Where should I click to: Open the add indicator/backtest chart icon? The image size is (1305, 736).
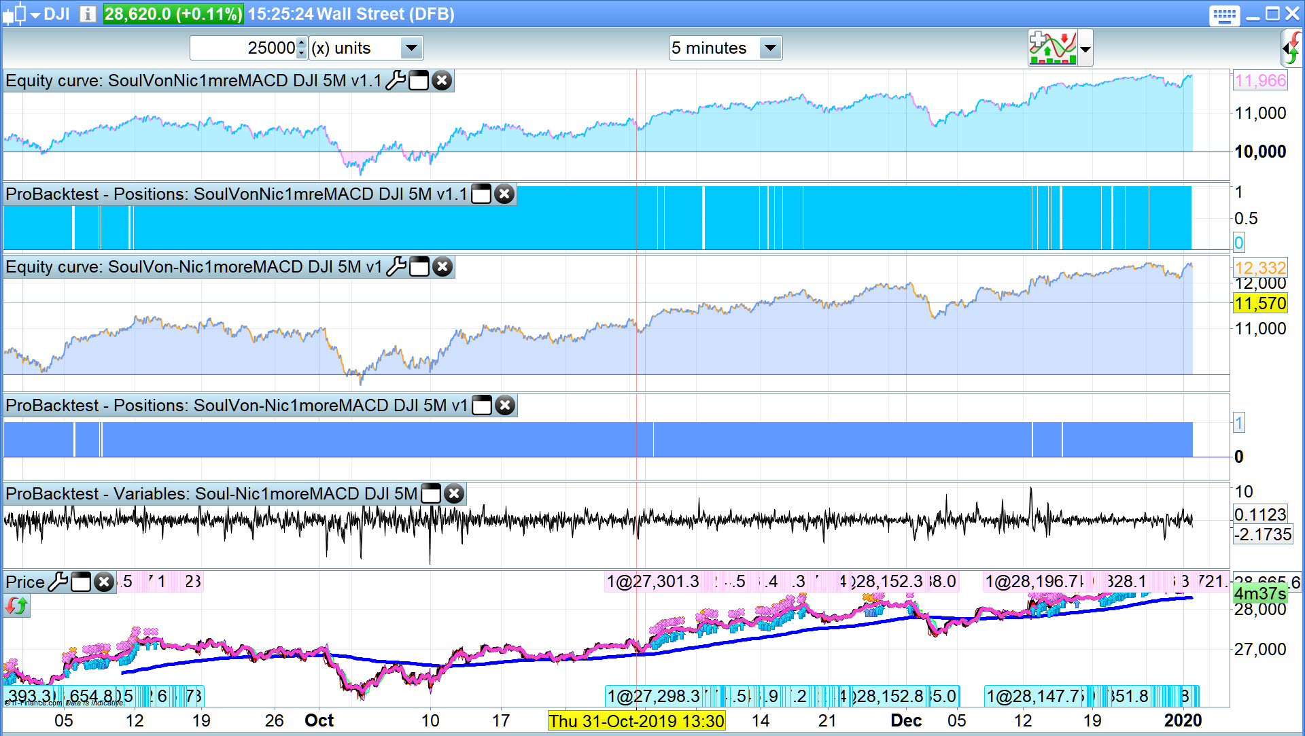[x=1052, y=48]
